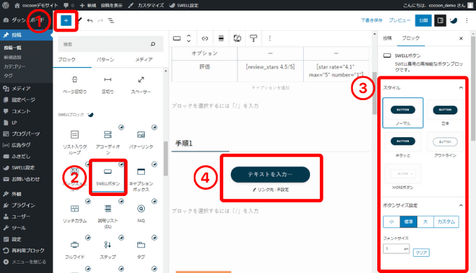Insert the FAQ block
Screen dimensions: 476x273
point(141,213)
